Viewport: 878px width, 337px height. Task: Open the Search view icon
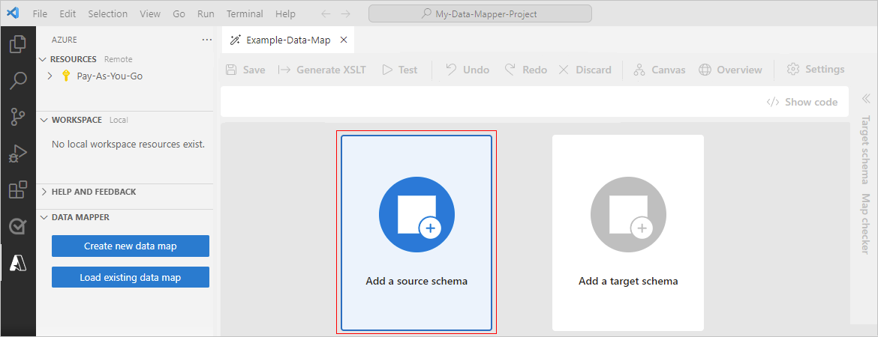click(x=18, y=80)
